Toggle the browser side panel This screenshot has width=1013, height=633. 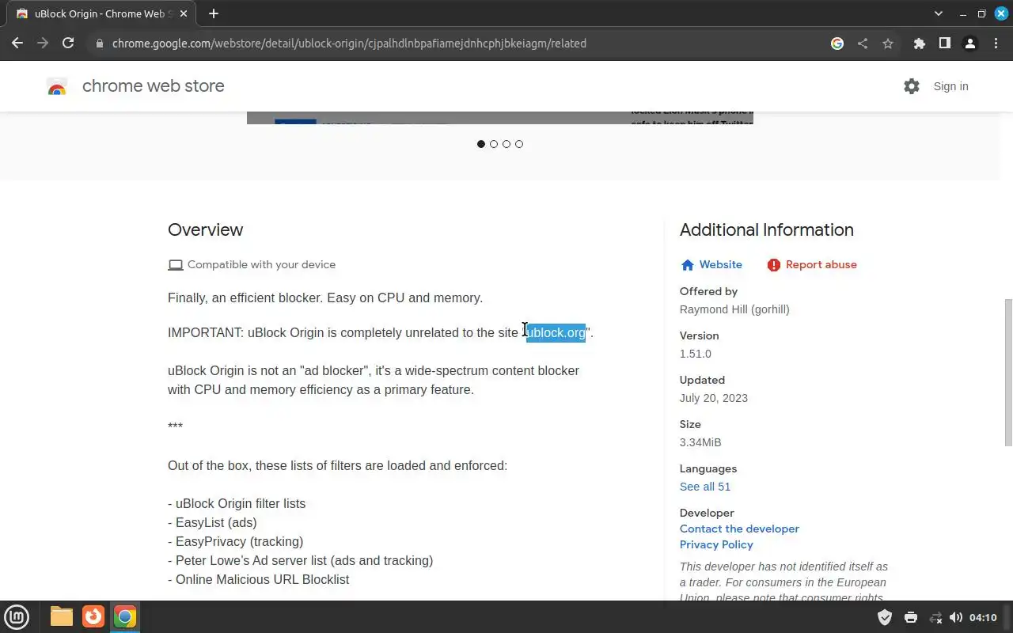pos(944,44)
